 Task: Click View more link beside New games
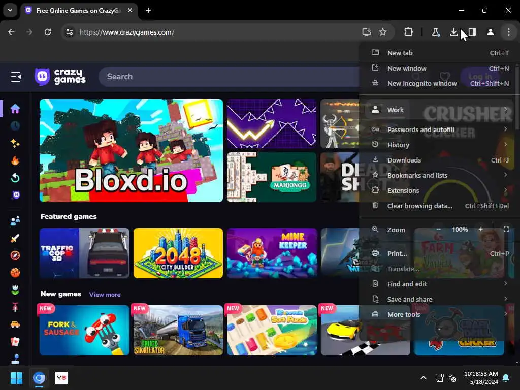(x=105, y=295)
